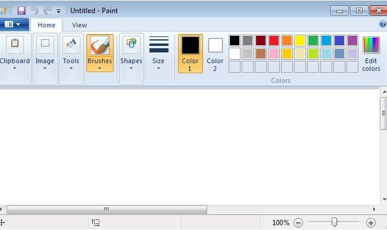Viewport: 387px width, 230px height.
Task: Click the Save floppy disk icon
Action: (21, 11)
